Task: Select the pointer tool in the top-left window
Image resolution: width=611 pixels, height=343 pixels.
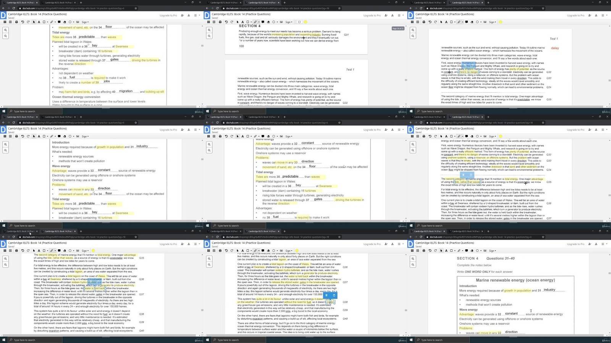Action: (34, 22)
